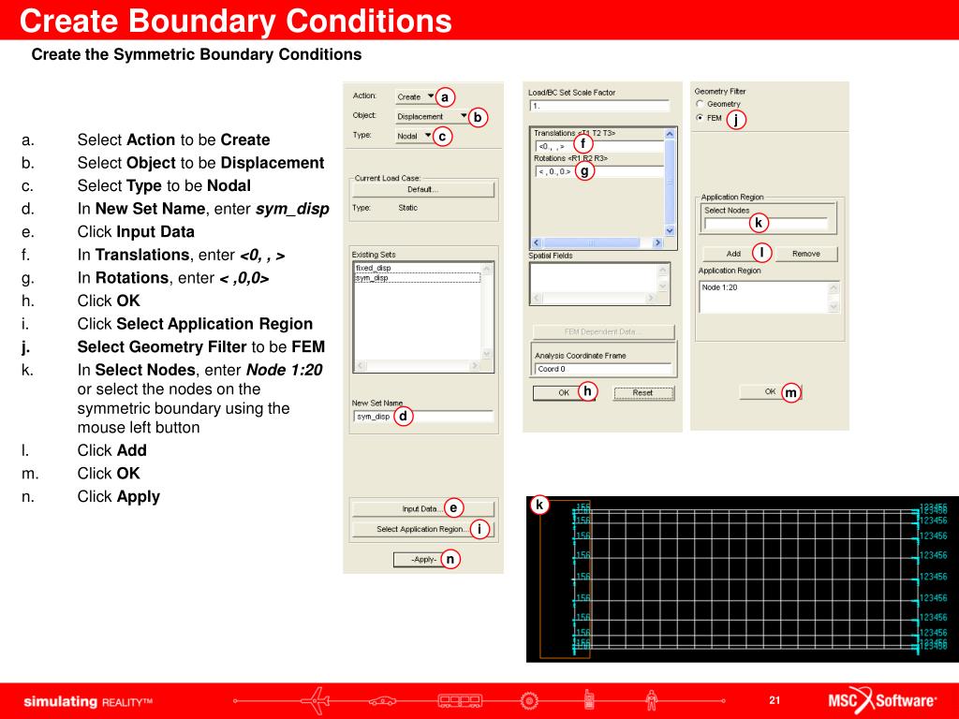
Task: Open the Action dropdown showing Create
Action: tap(415, 96)
